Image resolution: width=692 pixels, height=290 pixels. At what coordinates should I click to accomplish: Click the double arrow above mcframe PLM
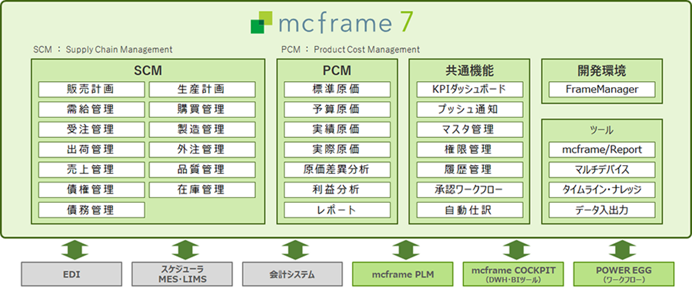(406, 250)
